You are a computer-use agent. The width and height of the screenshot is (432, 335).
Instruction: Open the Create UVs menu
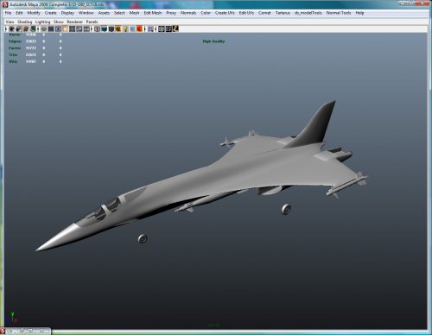pyautogui.click(x=225, y=13)
